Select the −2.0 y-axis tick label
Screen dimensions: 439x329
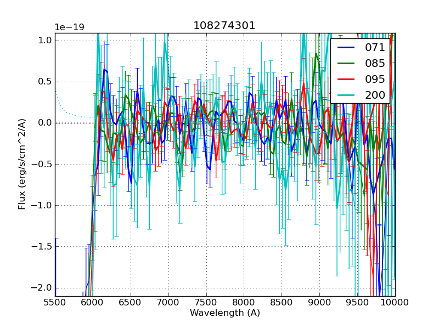(43, 288)
